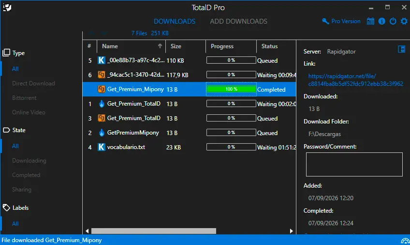Image resolution: width=410 pixels, height=245 pixels.
Task: Switch to the ADD DOWNLOADS tab
Action: click(x=238, y=21)
